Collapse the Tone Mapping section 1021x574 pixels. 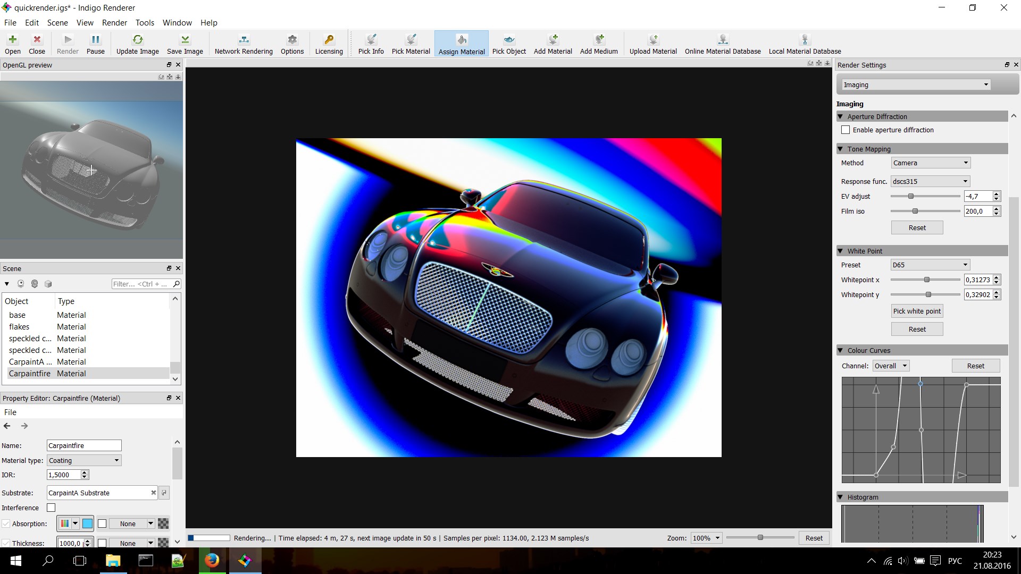840,149
